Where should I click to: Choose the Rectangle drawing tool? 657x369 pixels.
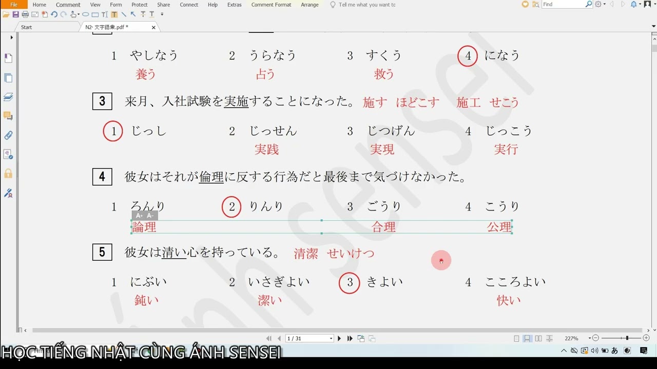pyautogui.click(x=95, y=14)
